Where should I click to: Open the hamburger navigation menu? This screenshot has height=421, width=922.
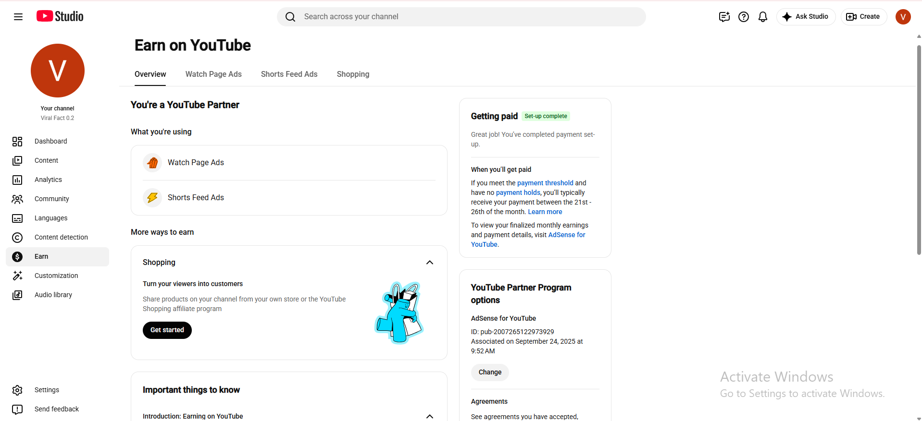click(18, 17)
